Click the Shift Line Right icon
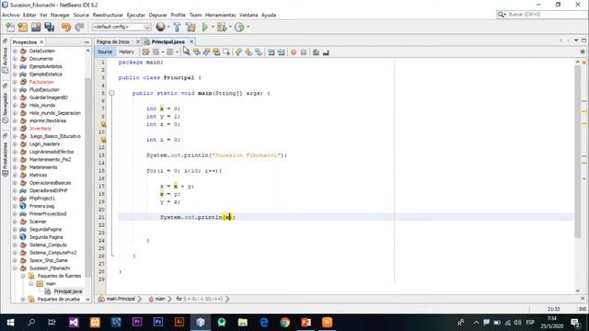The height and width of the screenshot is (331, 589). pyautogui.click(x=281, y=52)
